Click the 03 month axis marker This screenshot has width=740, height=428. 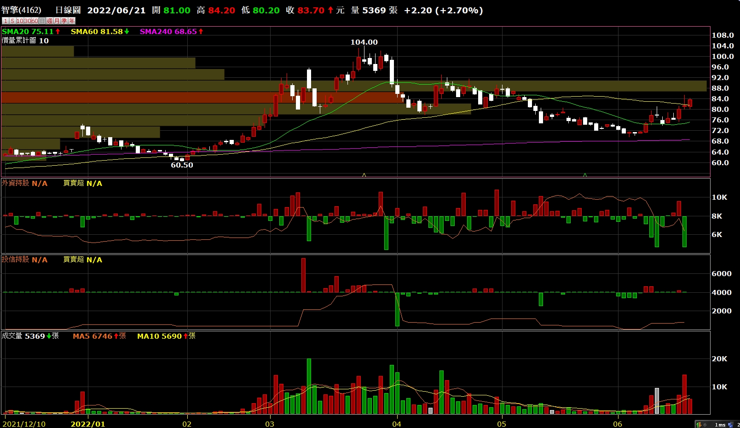click(x=270, y=424)
